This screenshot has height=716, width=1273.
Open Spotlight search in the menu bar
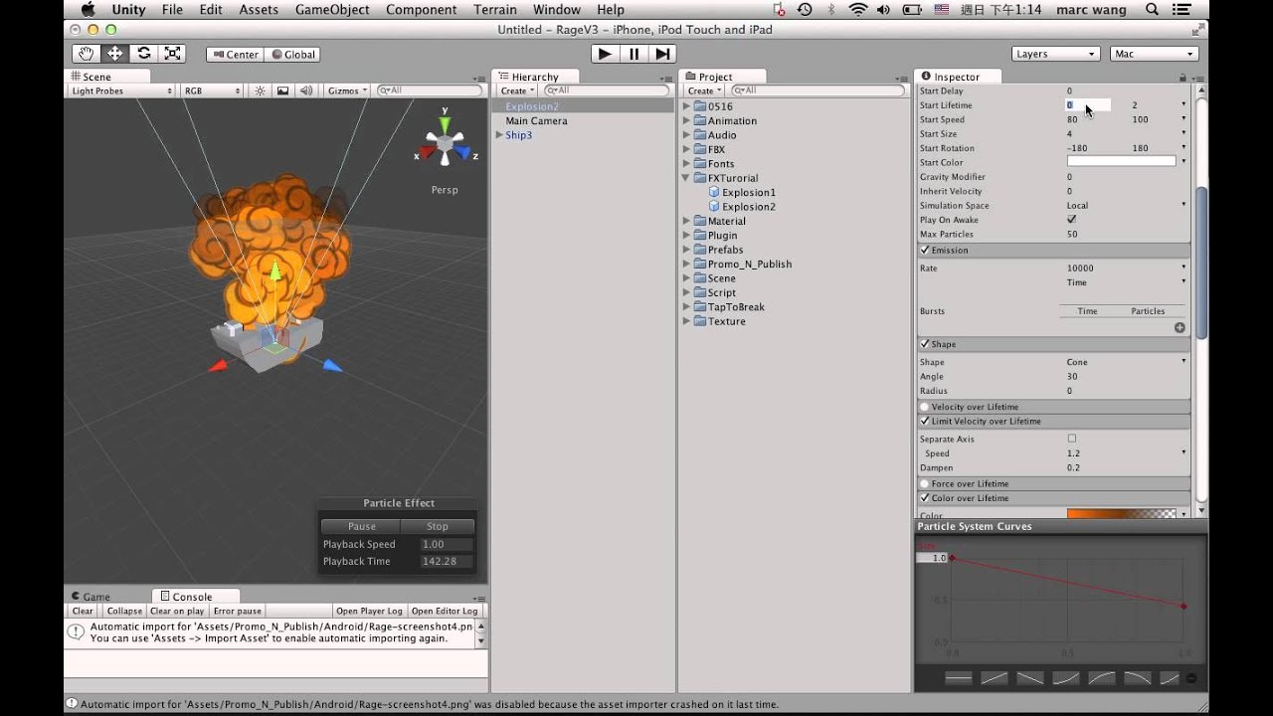1152,10
